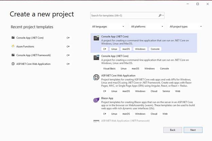
Task: Select ASP.NET Web Application (.NET Framework) template
Action: pyautogui.click(x=125, y=121)
